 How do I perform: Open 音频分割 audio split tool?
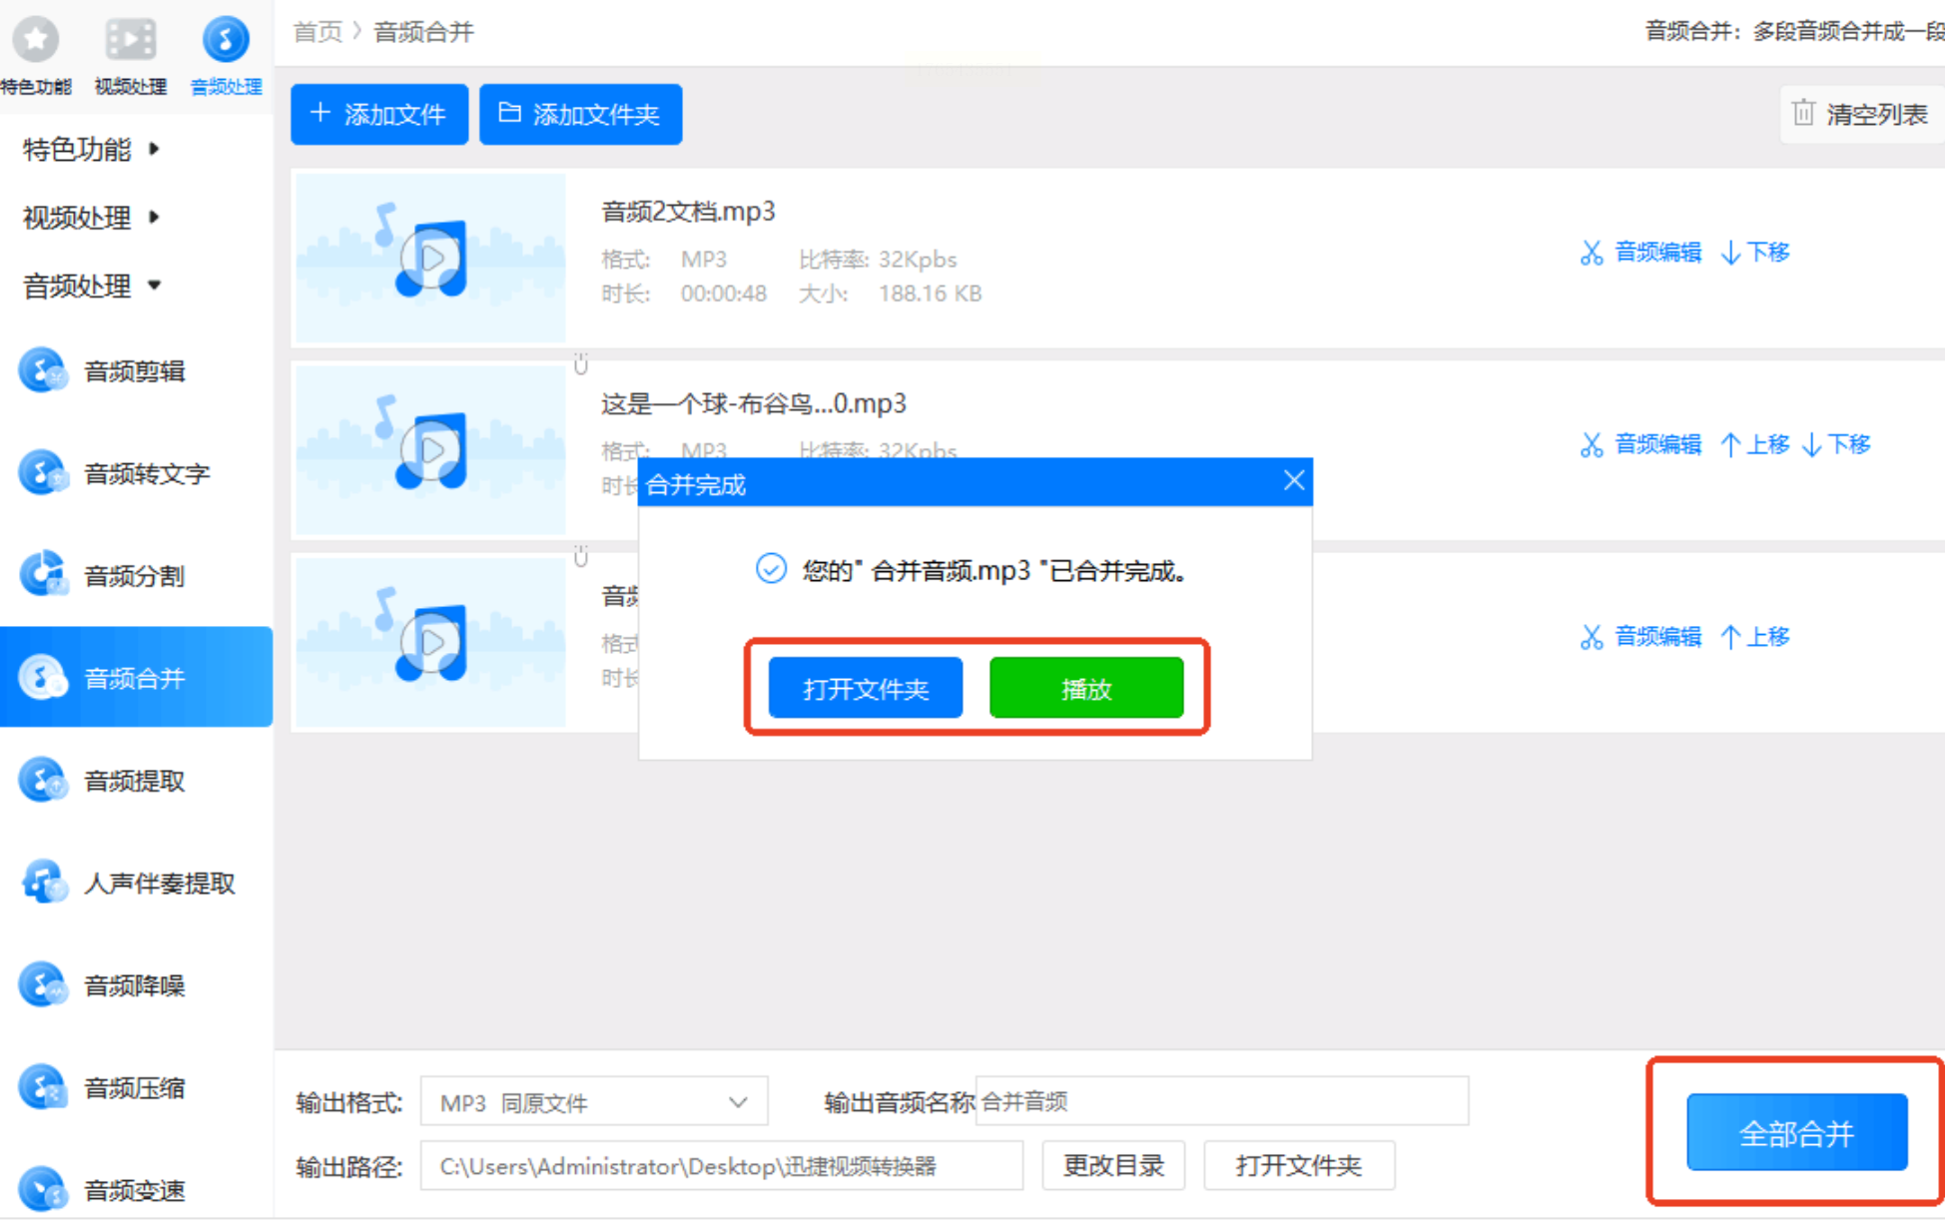click(134, 576)
